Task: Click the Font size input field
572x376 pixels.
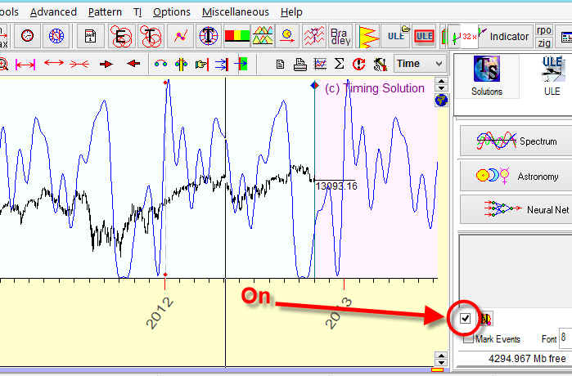Action: [x=565, y=338]
